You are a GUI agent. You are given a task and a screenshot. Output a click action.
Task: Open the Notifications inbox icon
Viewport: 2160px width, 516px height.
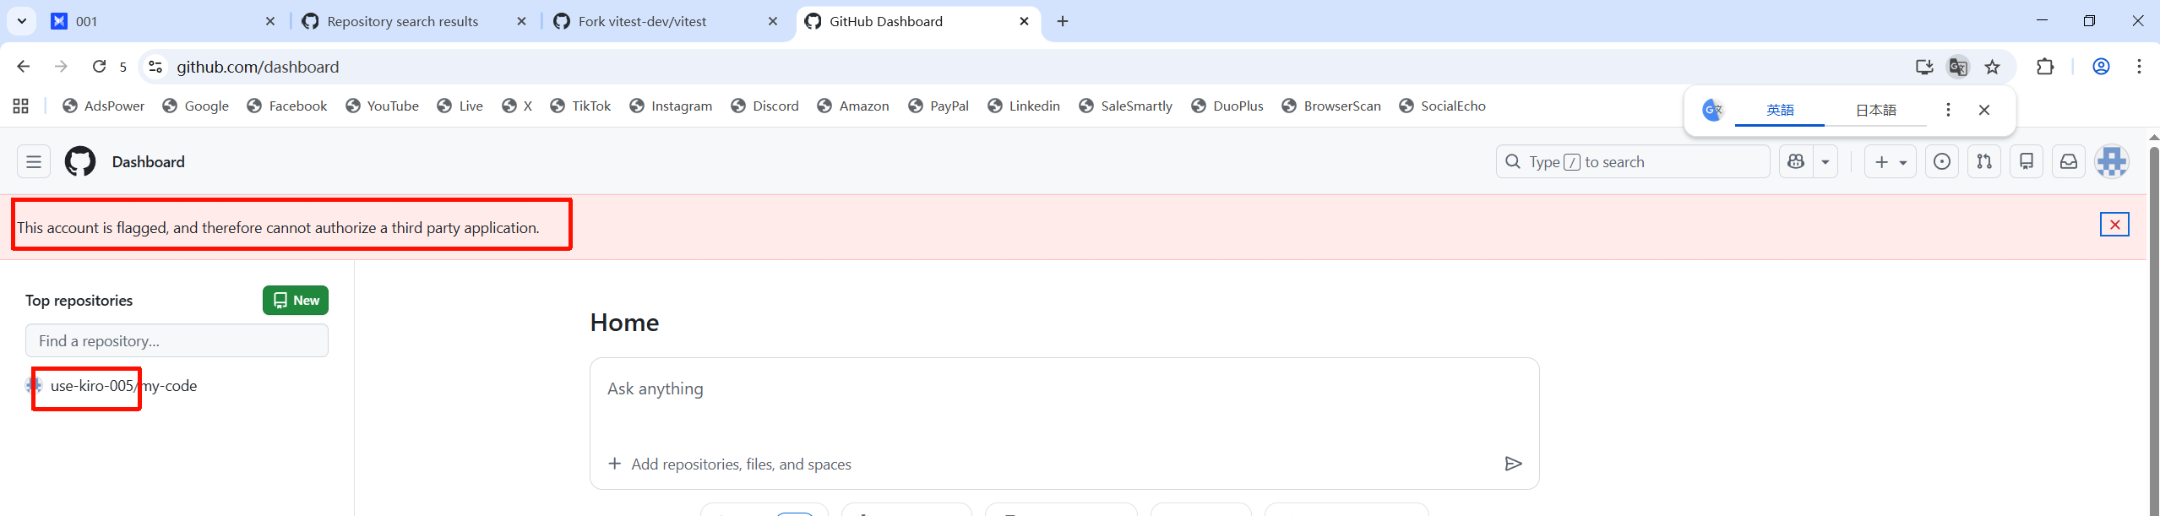(x=2068, y=161)
